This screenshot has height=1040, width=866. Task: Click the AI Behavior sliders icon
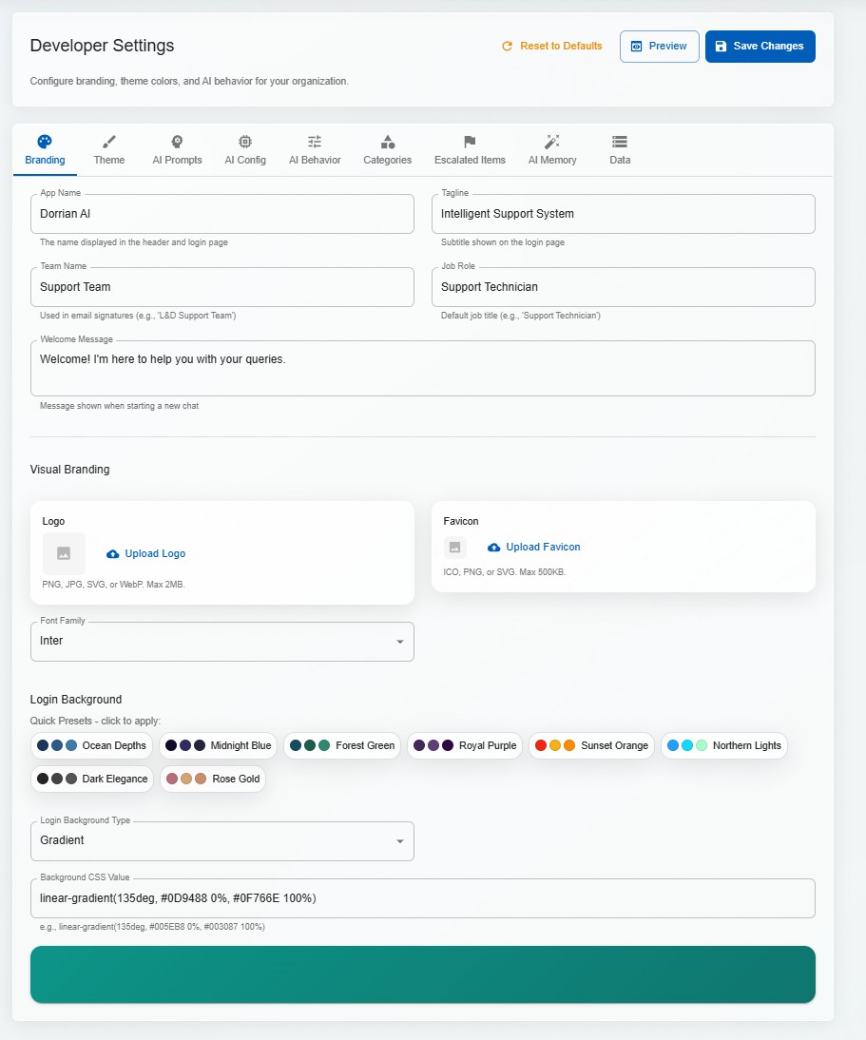pyautogui.click(x=314, y=142)
